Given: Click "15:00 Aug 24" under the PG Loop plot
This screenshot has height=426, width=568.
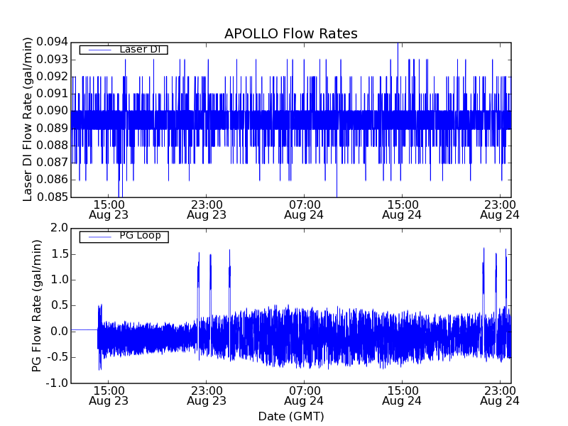Looking at the screenshot, I should 402,396.
